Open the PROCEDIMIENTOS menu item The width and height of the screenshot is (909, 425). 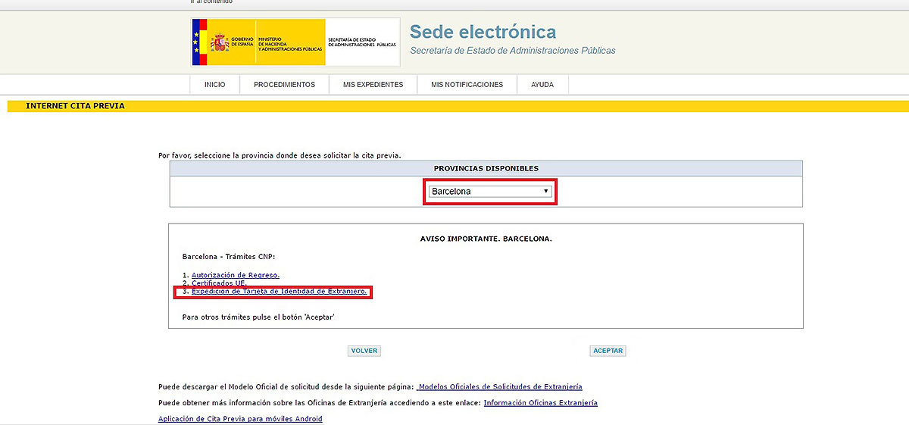click(284, 85)
